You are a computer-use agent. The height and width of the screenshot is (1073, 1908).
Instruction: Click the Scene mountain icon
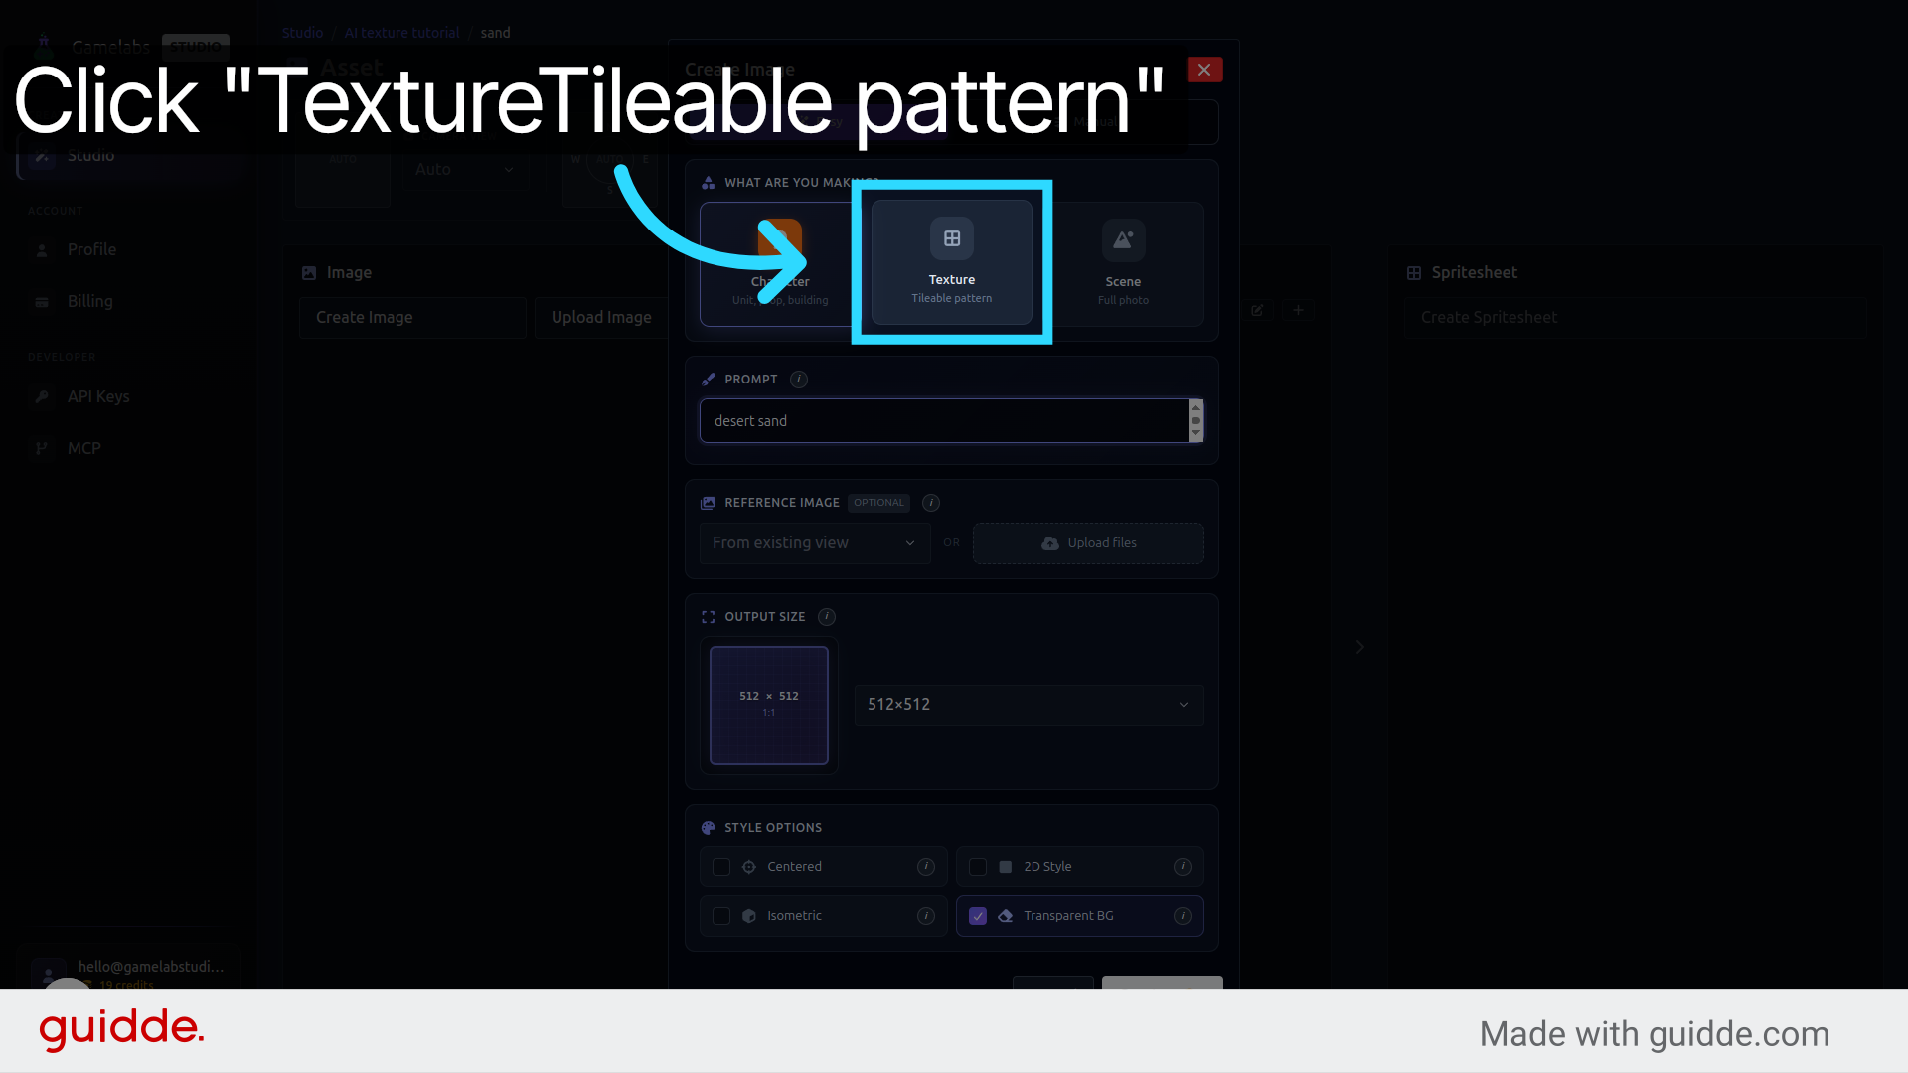[x=1123, y=240]
